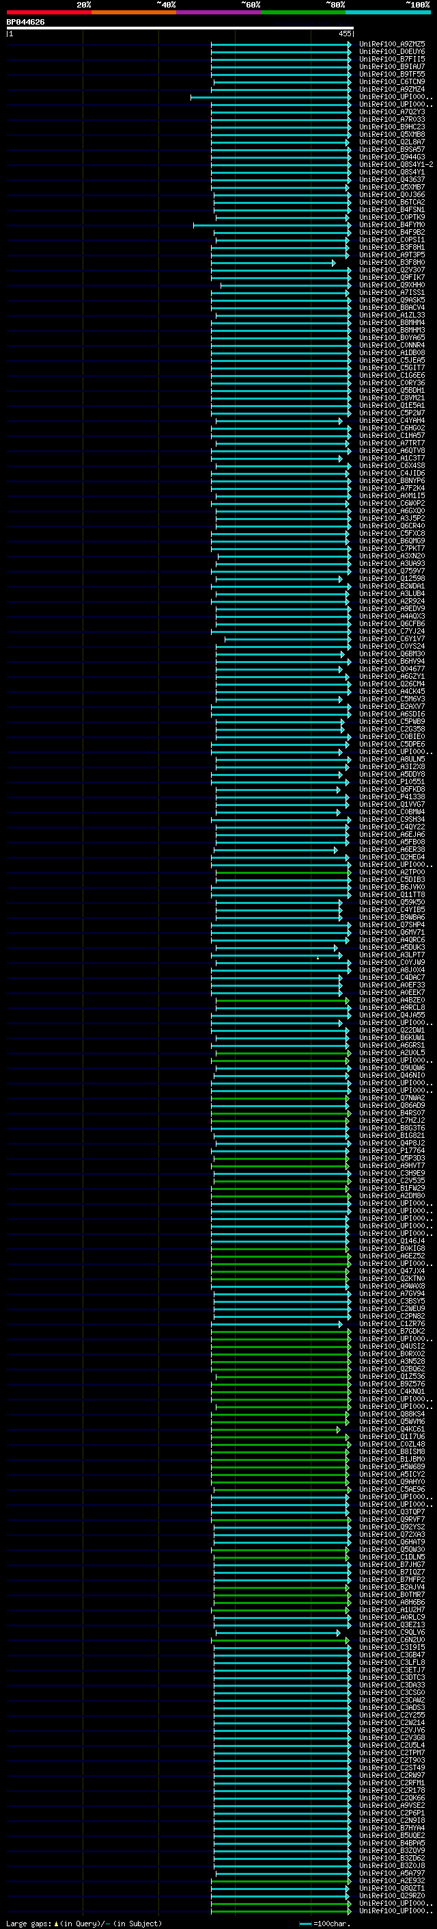Click the label UniRef100_A7Q2Y3
The width and height of the screenshot is (437, 1929).
[392, 112]
